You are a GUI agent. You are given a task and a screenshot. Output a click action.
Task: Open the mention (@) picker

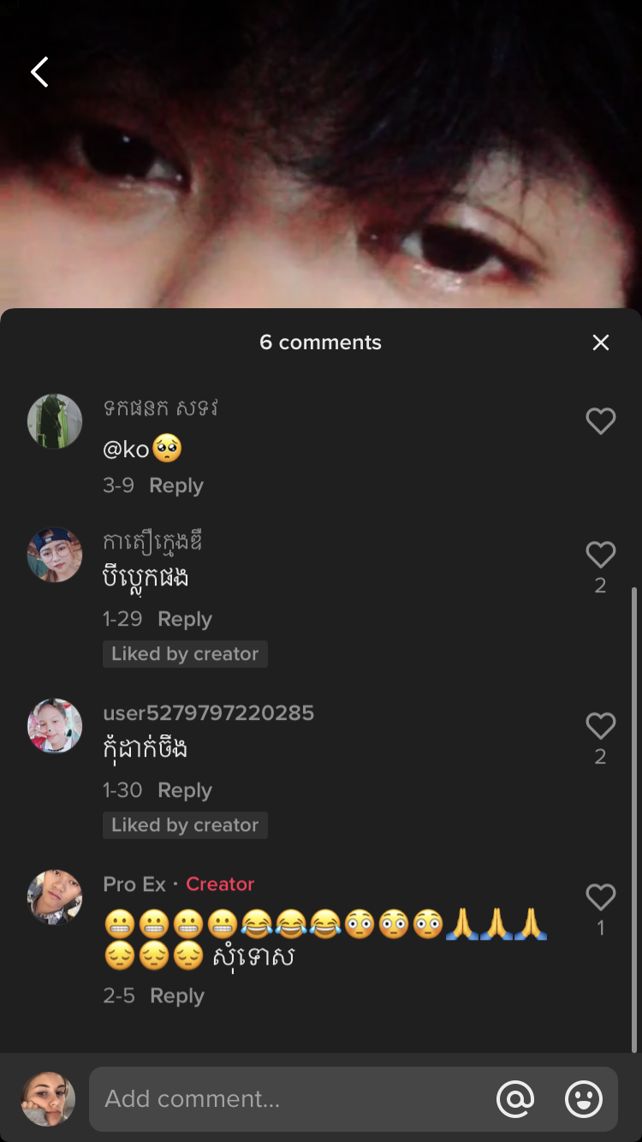coord(515,1098)
